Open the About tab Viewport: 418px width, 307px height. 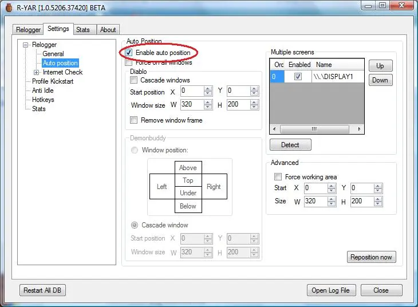coord(108,30)
